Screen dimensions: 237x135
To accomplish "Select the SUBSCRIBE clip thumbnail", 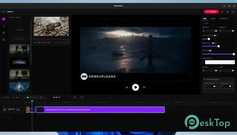I will pos(19,62).
